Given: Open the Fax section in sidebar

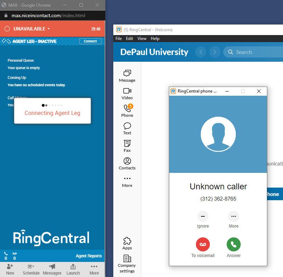Looking at the screenshot, I should (127, 146).
